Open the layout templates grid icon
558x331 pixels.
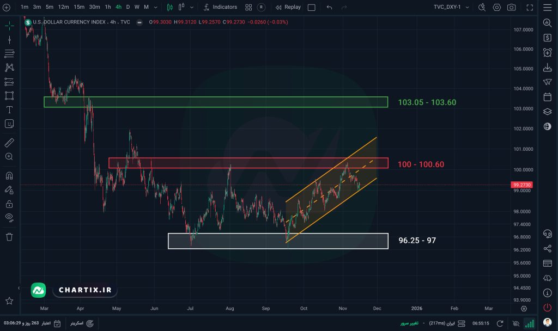tap(248, 8)
